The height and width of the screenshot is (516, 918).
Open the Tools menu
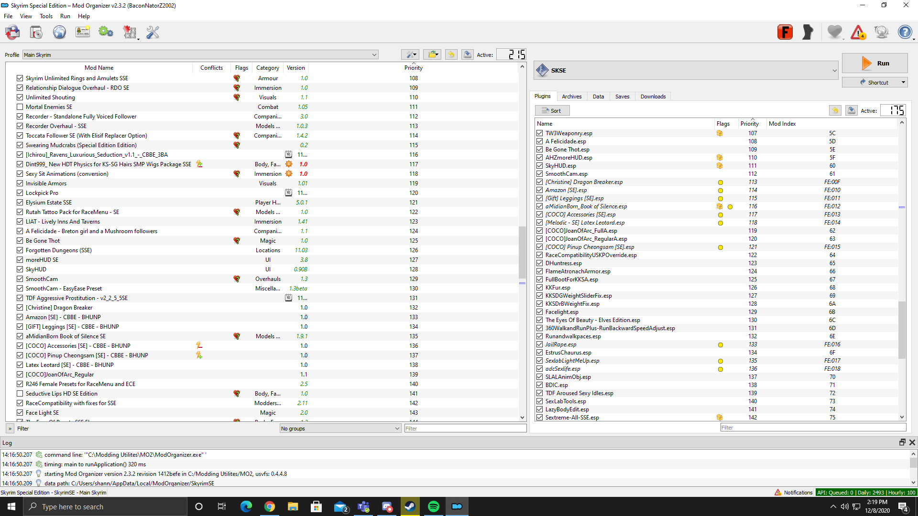click(x=46, y=16)
